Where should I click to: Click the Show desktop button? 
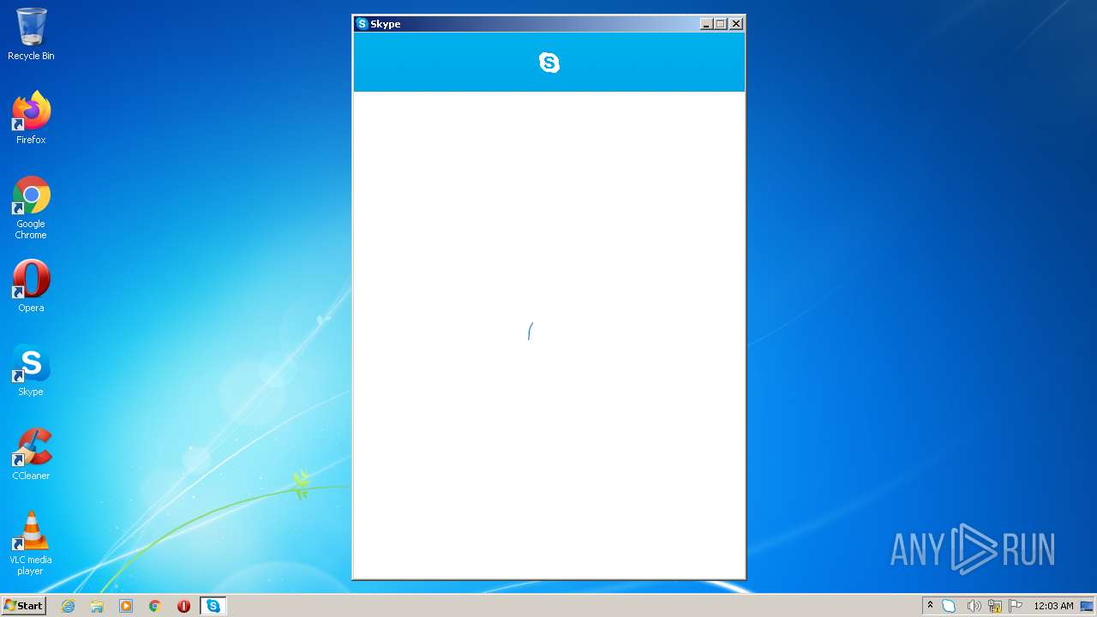tap(1087, 606)
